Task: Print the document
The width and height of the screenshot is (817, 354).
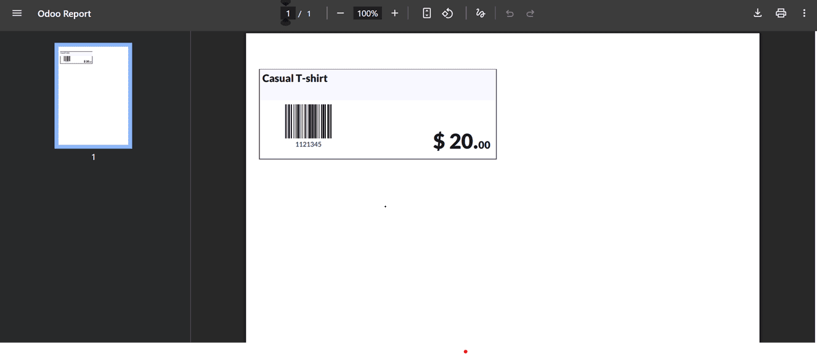Action: [x=781, y=14]
